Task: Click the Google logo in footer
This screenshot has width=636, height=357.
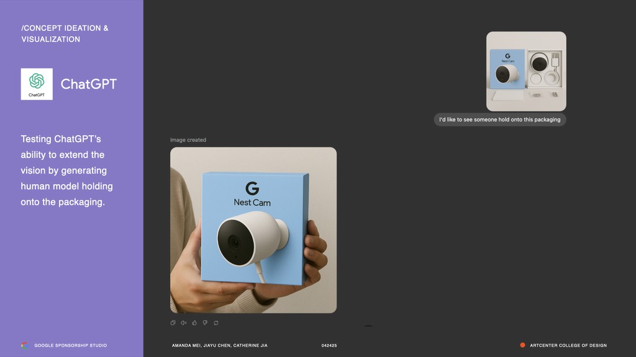Action: tap(25, 345)
